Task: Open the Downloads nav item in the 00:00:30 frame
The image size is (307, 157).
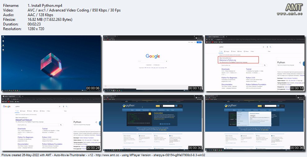Action: pyautogui.click(x=138, y=110)
